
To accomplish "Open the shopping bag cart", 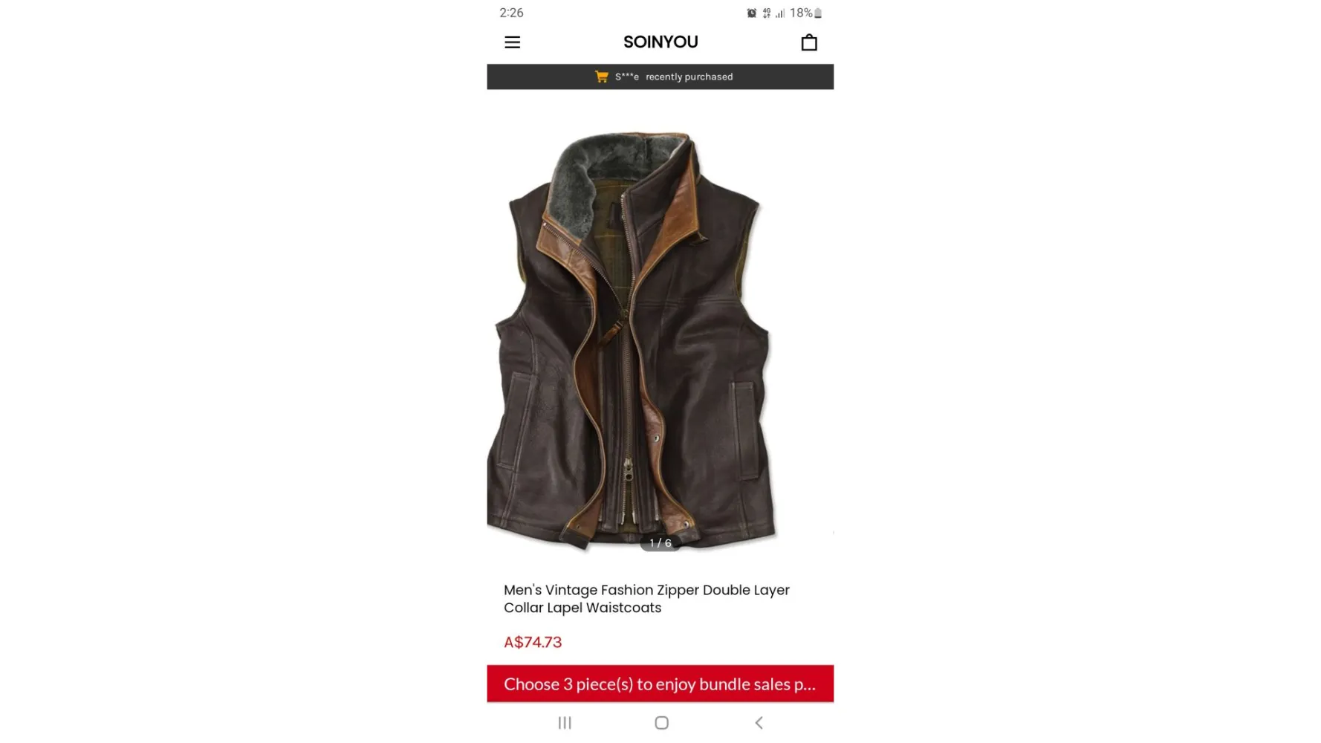I will point(809,42).
